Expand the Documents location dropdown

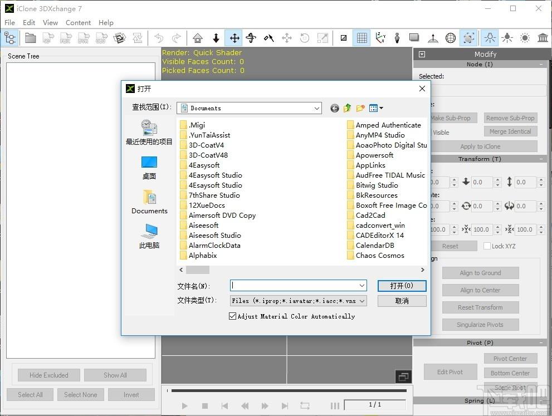point(317,109)
